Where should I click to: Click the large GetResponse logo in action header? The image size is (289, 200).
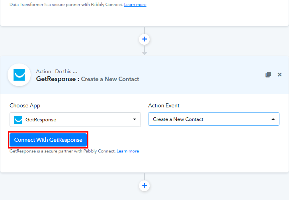click(19, 75)
